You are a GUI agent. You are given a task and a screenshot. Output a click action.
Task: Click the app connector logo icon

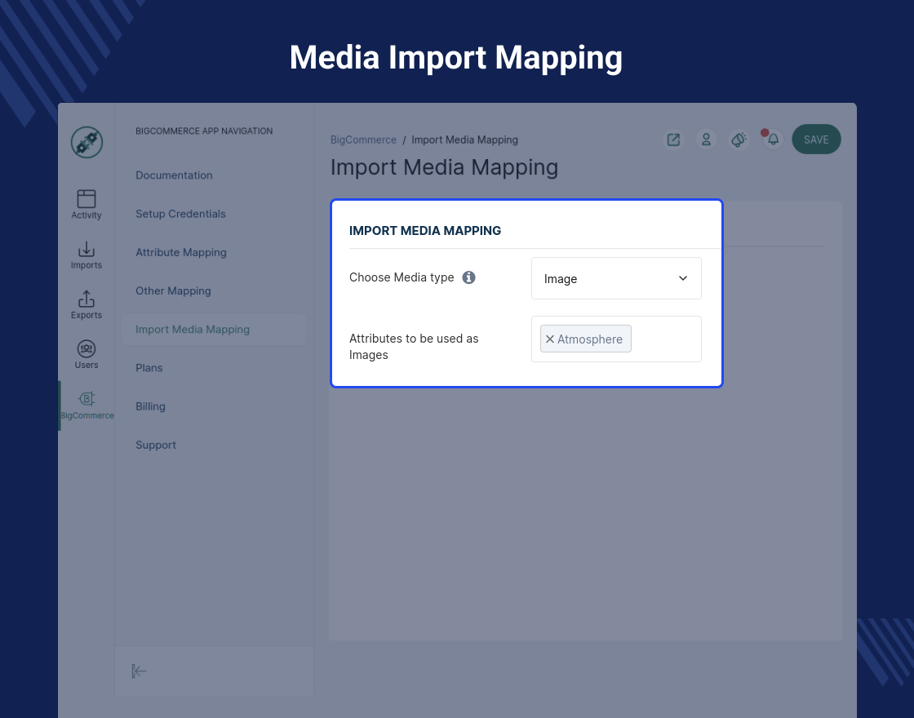(x=87, y=142)
